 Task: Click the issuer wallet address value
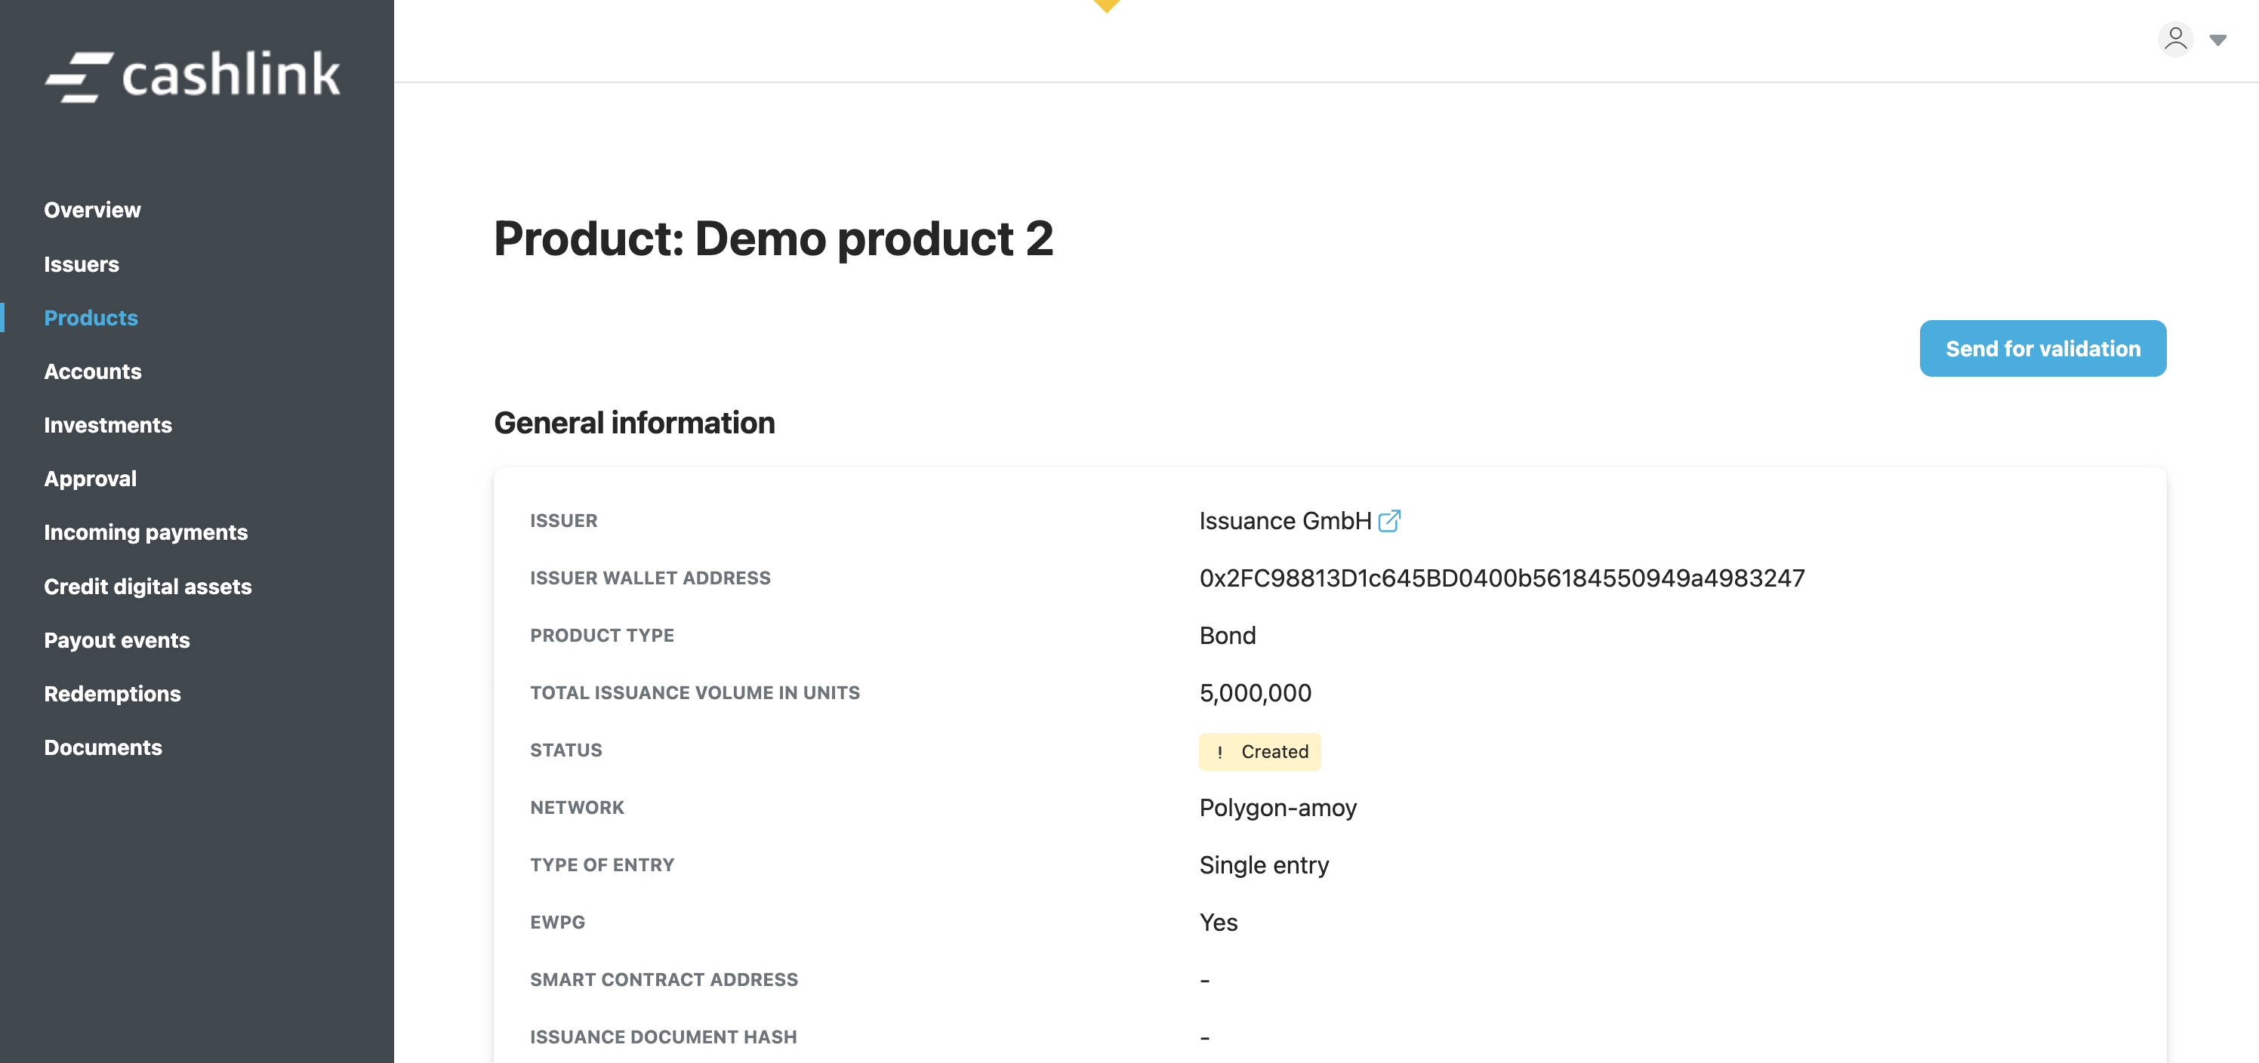(1501, 578)
